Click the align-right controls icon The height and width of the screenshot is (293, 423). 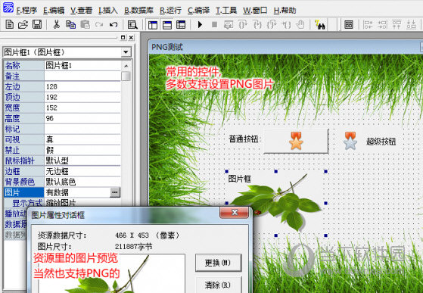coord(382,25)
